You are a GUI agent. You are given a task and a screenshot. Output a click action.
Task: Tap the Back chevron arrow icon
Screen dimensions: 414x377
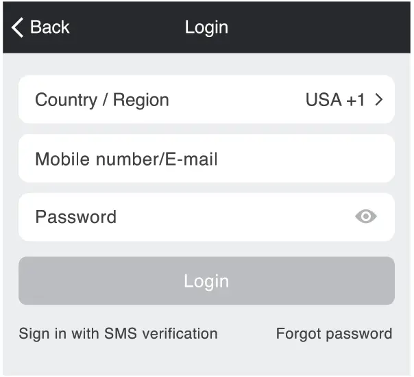[x=18, y=27]
